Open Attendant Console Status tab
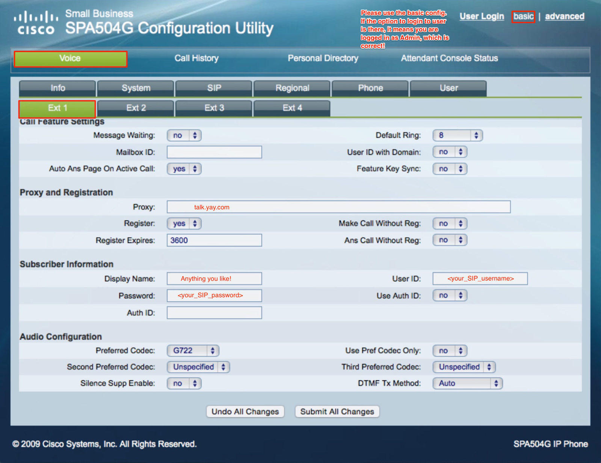This screenshot has width=601, height=463. [449, 58]
